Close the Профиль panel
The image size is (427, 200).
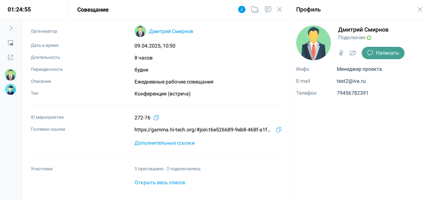coord(420,9)
